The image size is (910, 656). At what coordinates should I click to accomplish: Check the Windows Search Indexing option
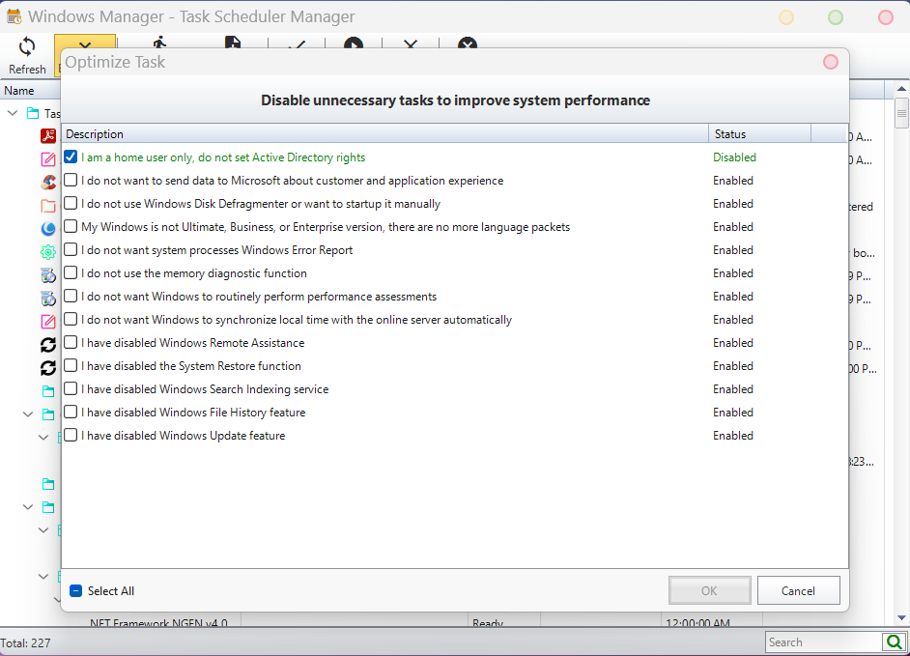71,389
